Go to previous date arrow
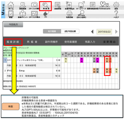Image resolution: width=124 pixels, height=119 pixels. point(92,32)
